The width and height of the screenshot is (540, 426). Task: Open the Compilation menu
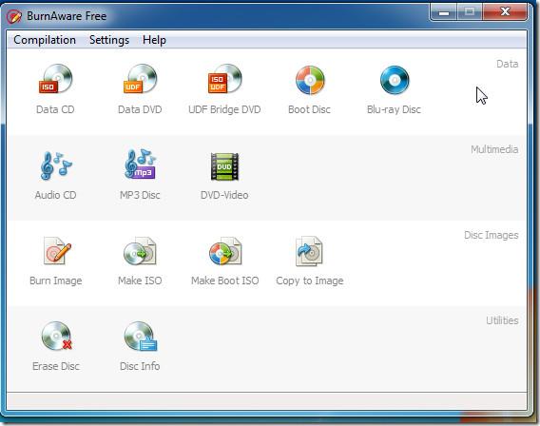[45, 40]
